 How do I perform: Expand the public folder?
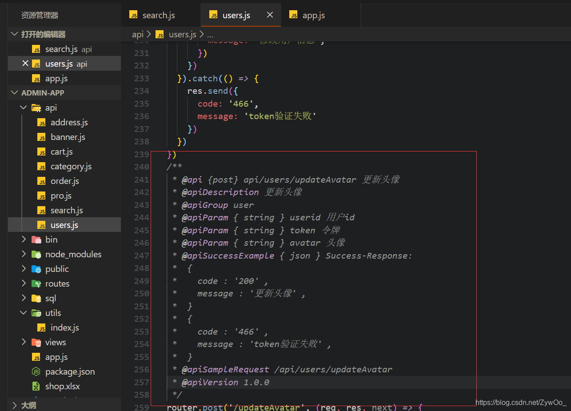(x=24, y=269)
